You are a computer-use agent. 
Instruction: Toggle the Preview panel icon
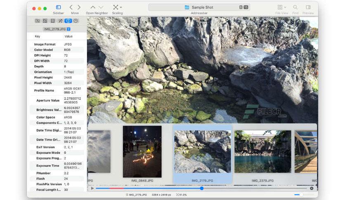(x=308, y=7)
